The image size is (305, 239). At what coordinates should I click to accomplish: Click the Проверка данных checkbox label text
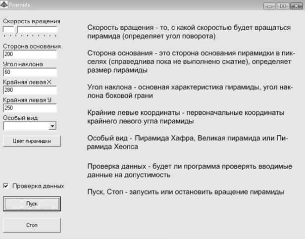[38, 186]
